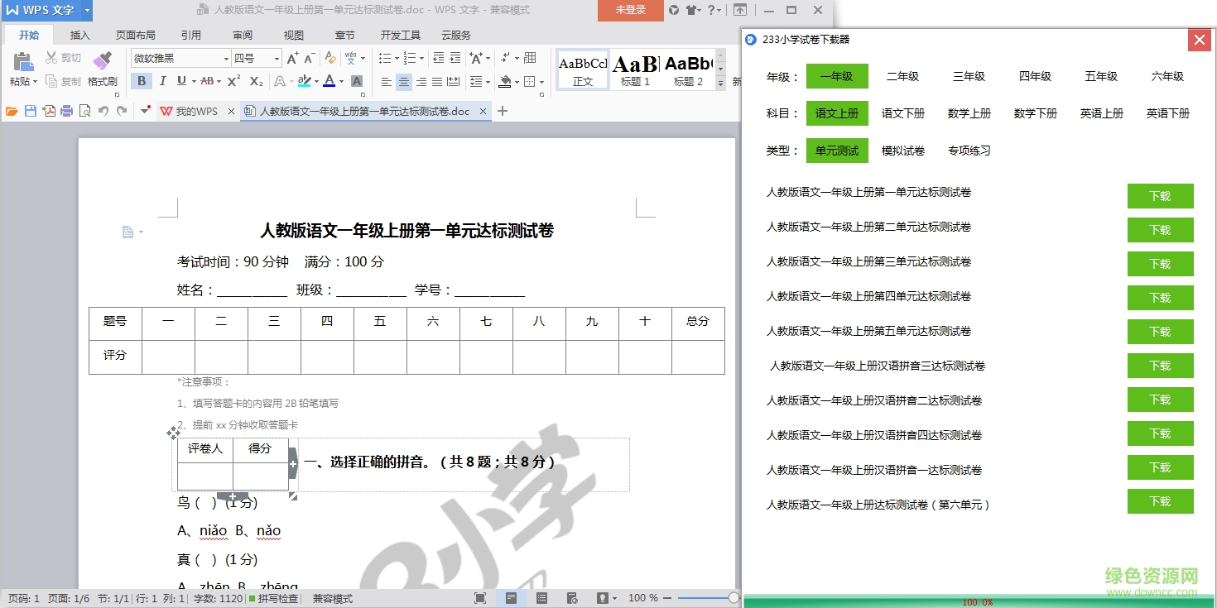
Task: Enable centered paragraph alignment
Action: [405, 80]
